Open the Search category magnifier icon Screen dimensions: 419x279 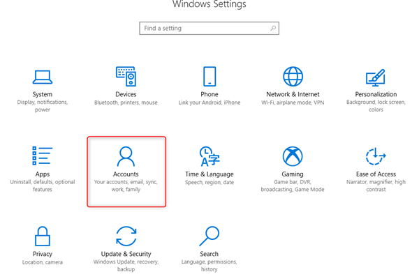click(209, 236)
